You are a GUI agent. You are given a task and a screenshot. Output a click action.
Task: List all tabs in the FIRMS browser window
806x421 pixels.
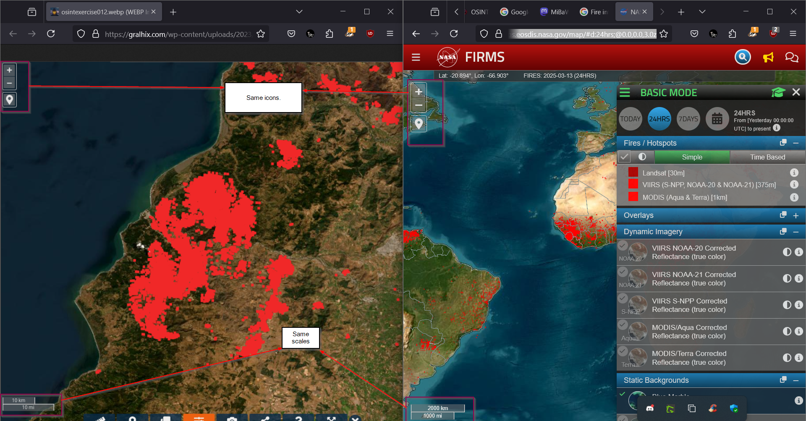click(x=702, y=12)
